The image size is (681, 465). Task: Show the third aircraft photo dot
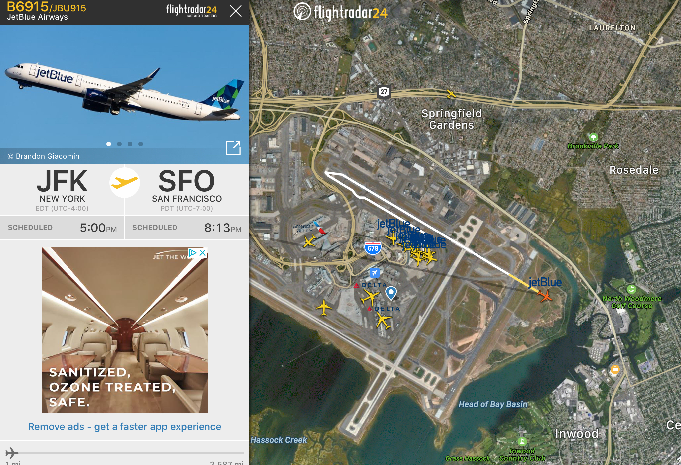(130, 144)
